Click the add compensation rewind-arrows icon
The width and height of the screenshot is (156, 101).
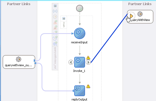coord(55,44)
